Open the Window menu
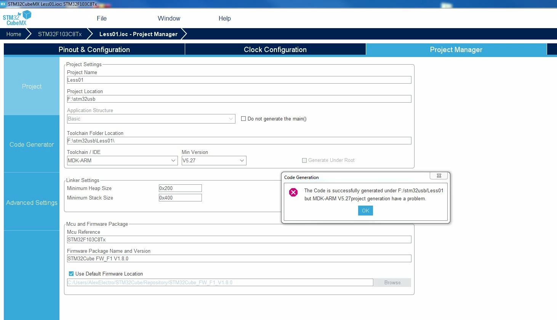The height and width of the screenshot is (320, 557). pos(169,18)
